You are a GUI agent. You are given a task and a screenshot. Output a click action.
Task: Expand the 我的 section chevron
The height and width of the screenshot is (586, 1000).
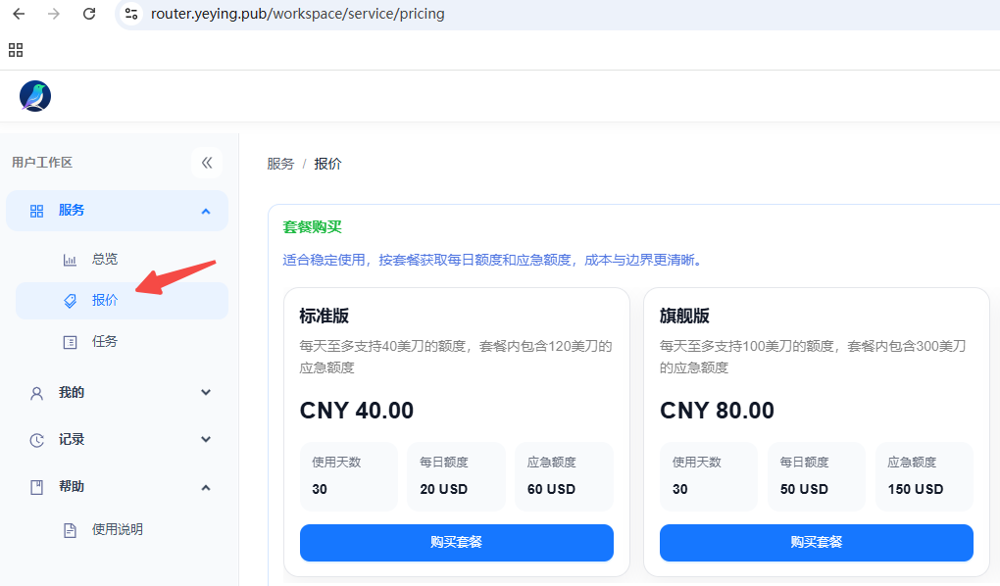[x=205, y=392]
